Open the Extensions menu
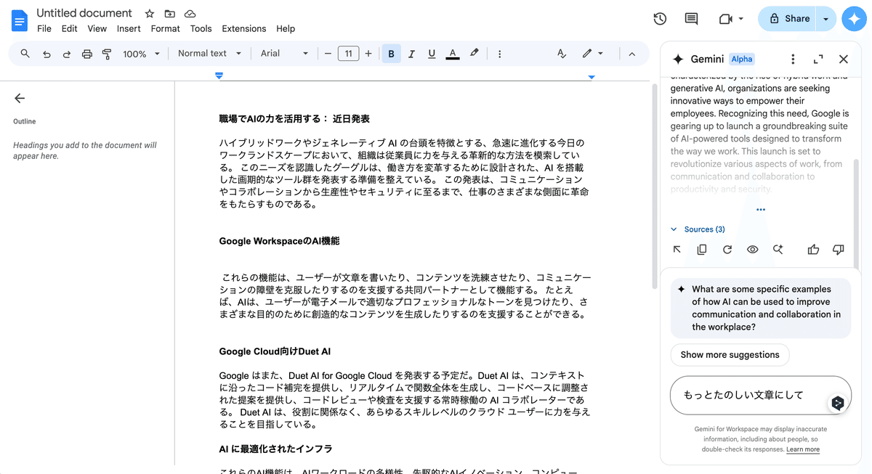Viewport: 872px width, 474px height. coord(244,28)
